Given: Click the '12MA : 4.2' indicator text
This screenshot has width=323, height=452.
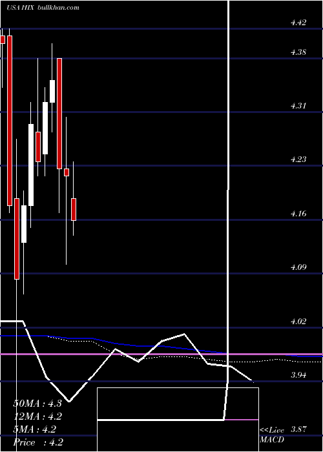Looking at the screenshot, I should pos(37,416).
